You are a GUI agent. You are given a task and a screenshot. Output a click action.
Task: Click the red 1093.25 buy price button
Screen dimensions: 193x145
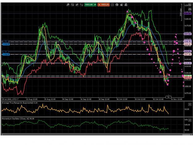tap(103, 5)
